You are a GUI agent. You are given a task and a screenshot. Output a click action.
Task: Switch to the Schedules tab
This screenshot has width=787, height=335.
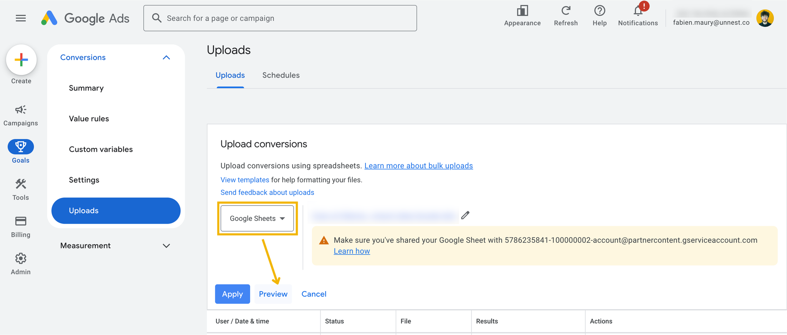click(x=281, y=75)
